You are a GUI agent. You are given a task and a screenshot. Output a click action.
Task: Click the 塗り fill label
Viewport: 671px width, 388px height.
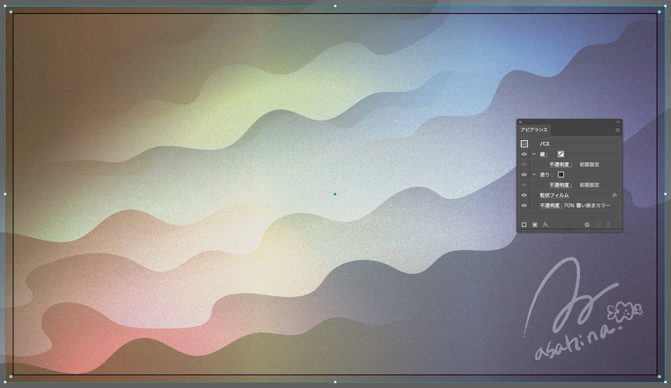click(x=545, y=175)
